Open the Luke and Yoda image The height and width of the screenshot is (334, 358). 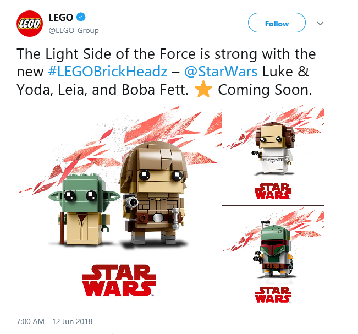(x=119, y=204)
